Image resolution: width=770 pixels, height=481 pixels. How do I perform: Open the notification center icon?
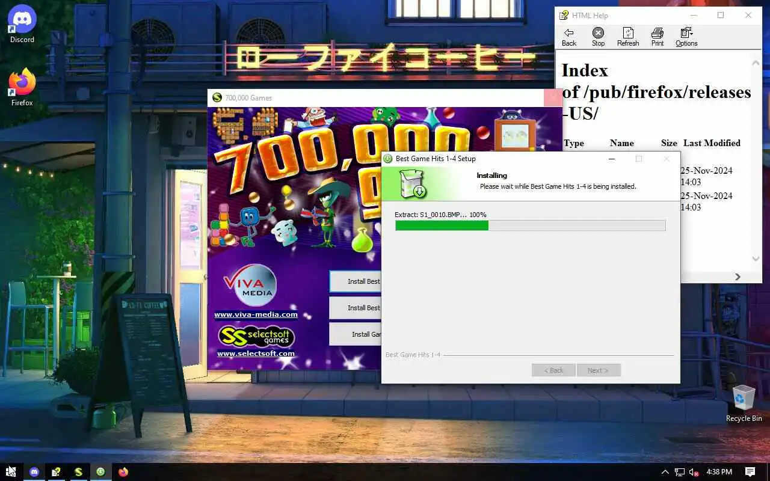(750, 472)
